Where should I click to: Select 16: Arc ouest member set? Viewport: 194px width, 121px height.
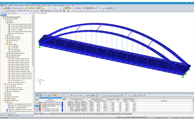click(x=18, y=82)
